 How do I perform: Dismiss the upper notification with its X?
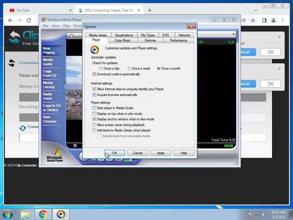coord(279,37)
